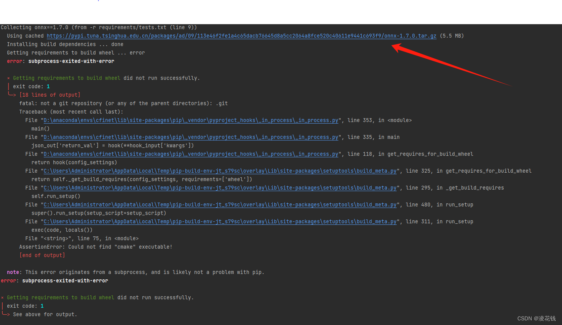Click 'line 353, in <module>' text

point(380,120)
